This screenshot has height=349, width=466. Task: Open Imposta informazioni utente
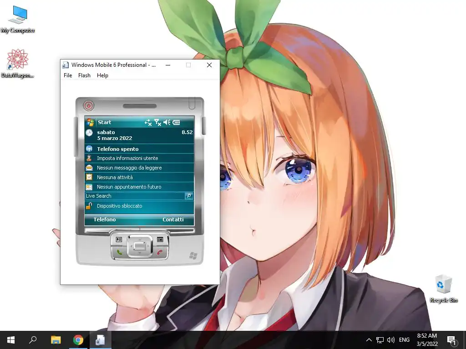[x=139, y=158]
